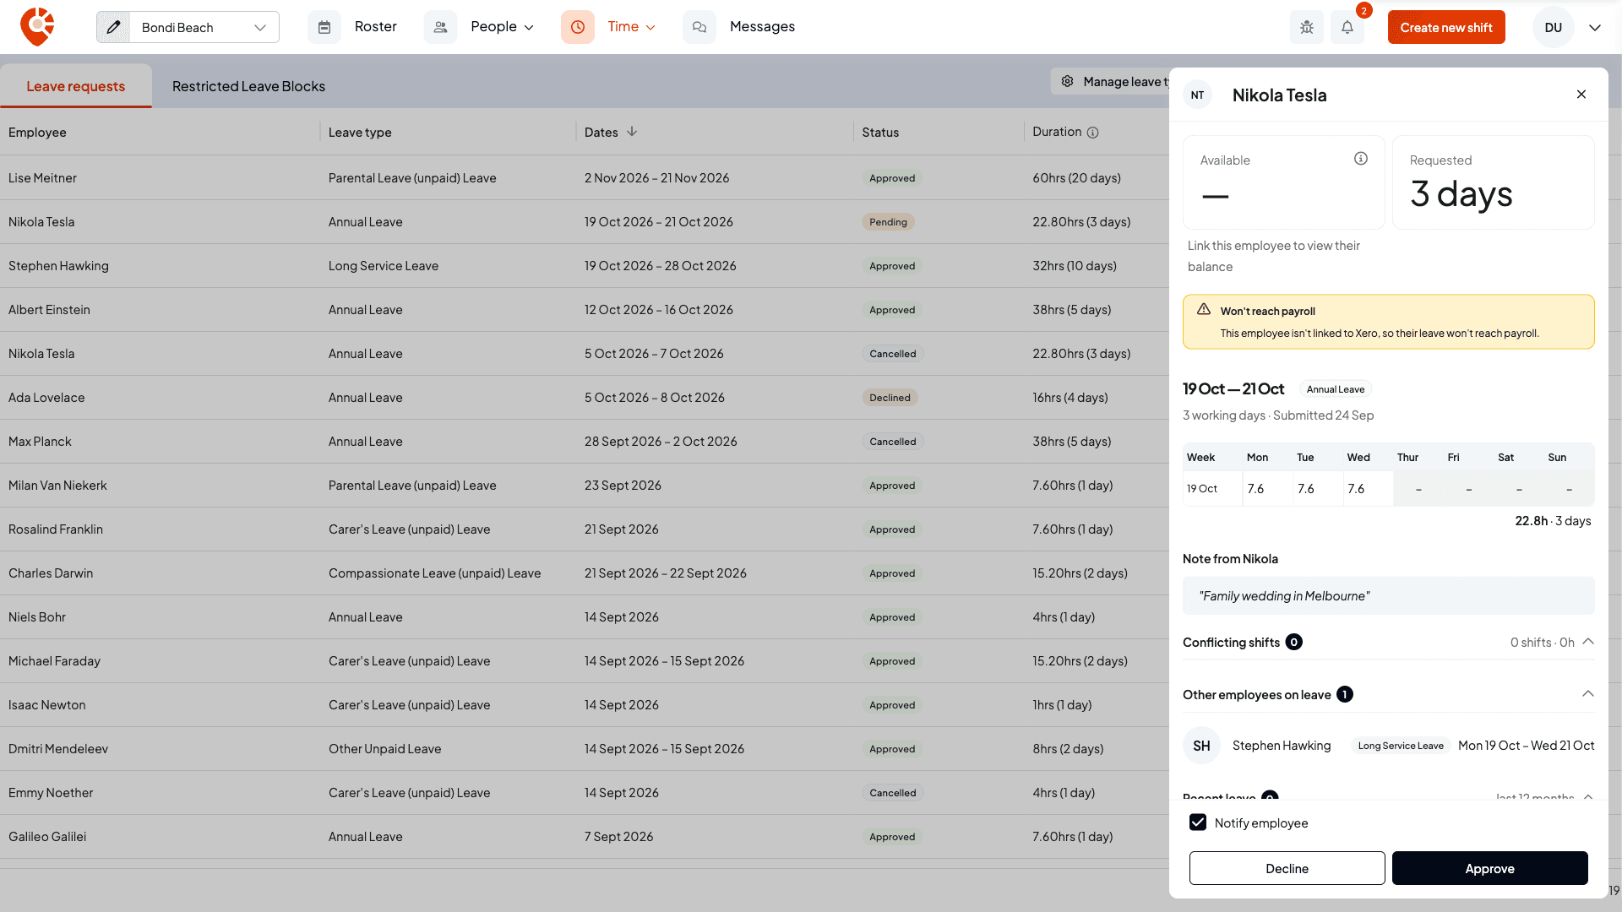Screen dimensions: 1622x912
Task: Click the People group icon
Action: [x=440, y=27]
